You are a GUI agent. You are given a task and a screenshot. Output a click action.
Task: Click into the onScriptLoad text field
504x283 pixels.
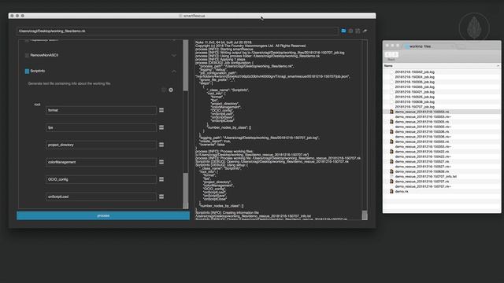[101, 197]
